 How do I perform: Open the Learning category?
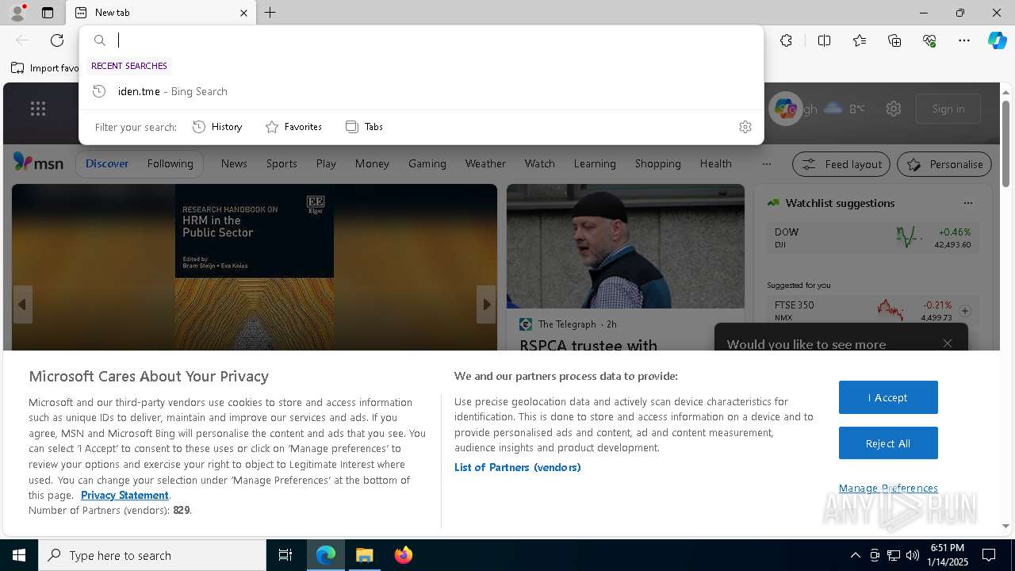pyautogui.click(x=595, y=163)
